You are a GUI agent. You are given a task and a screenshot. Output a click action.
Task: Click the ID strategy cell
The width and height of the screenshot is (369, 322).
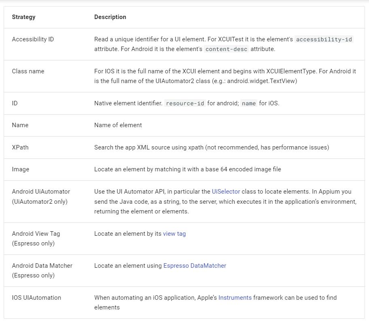[15, 103]
